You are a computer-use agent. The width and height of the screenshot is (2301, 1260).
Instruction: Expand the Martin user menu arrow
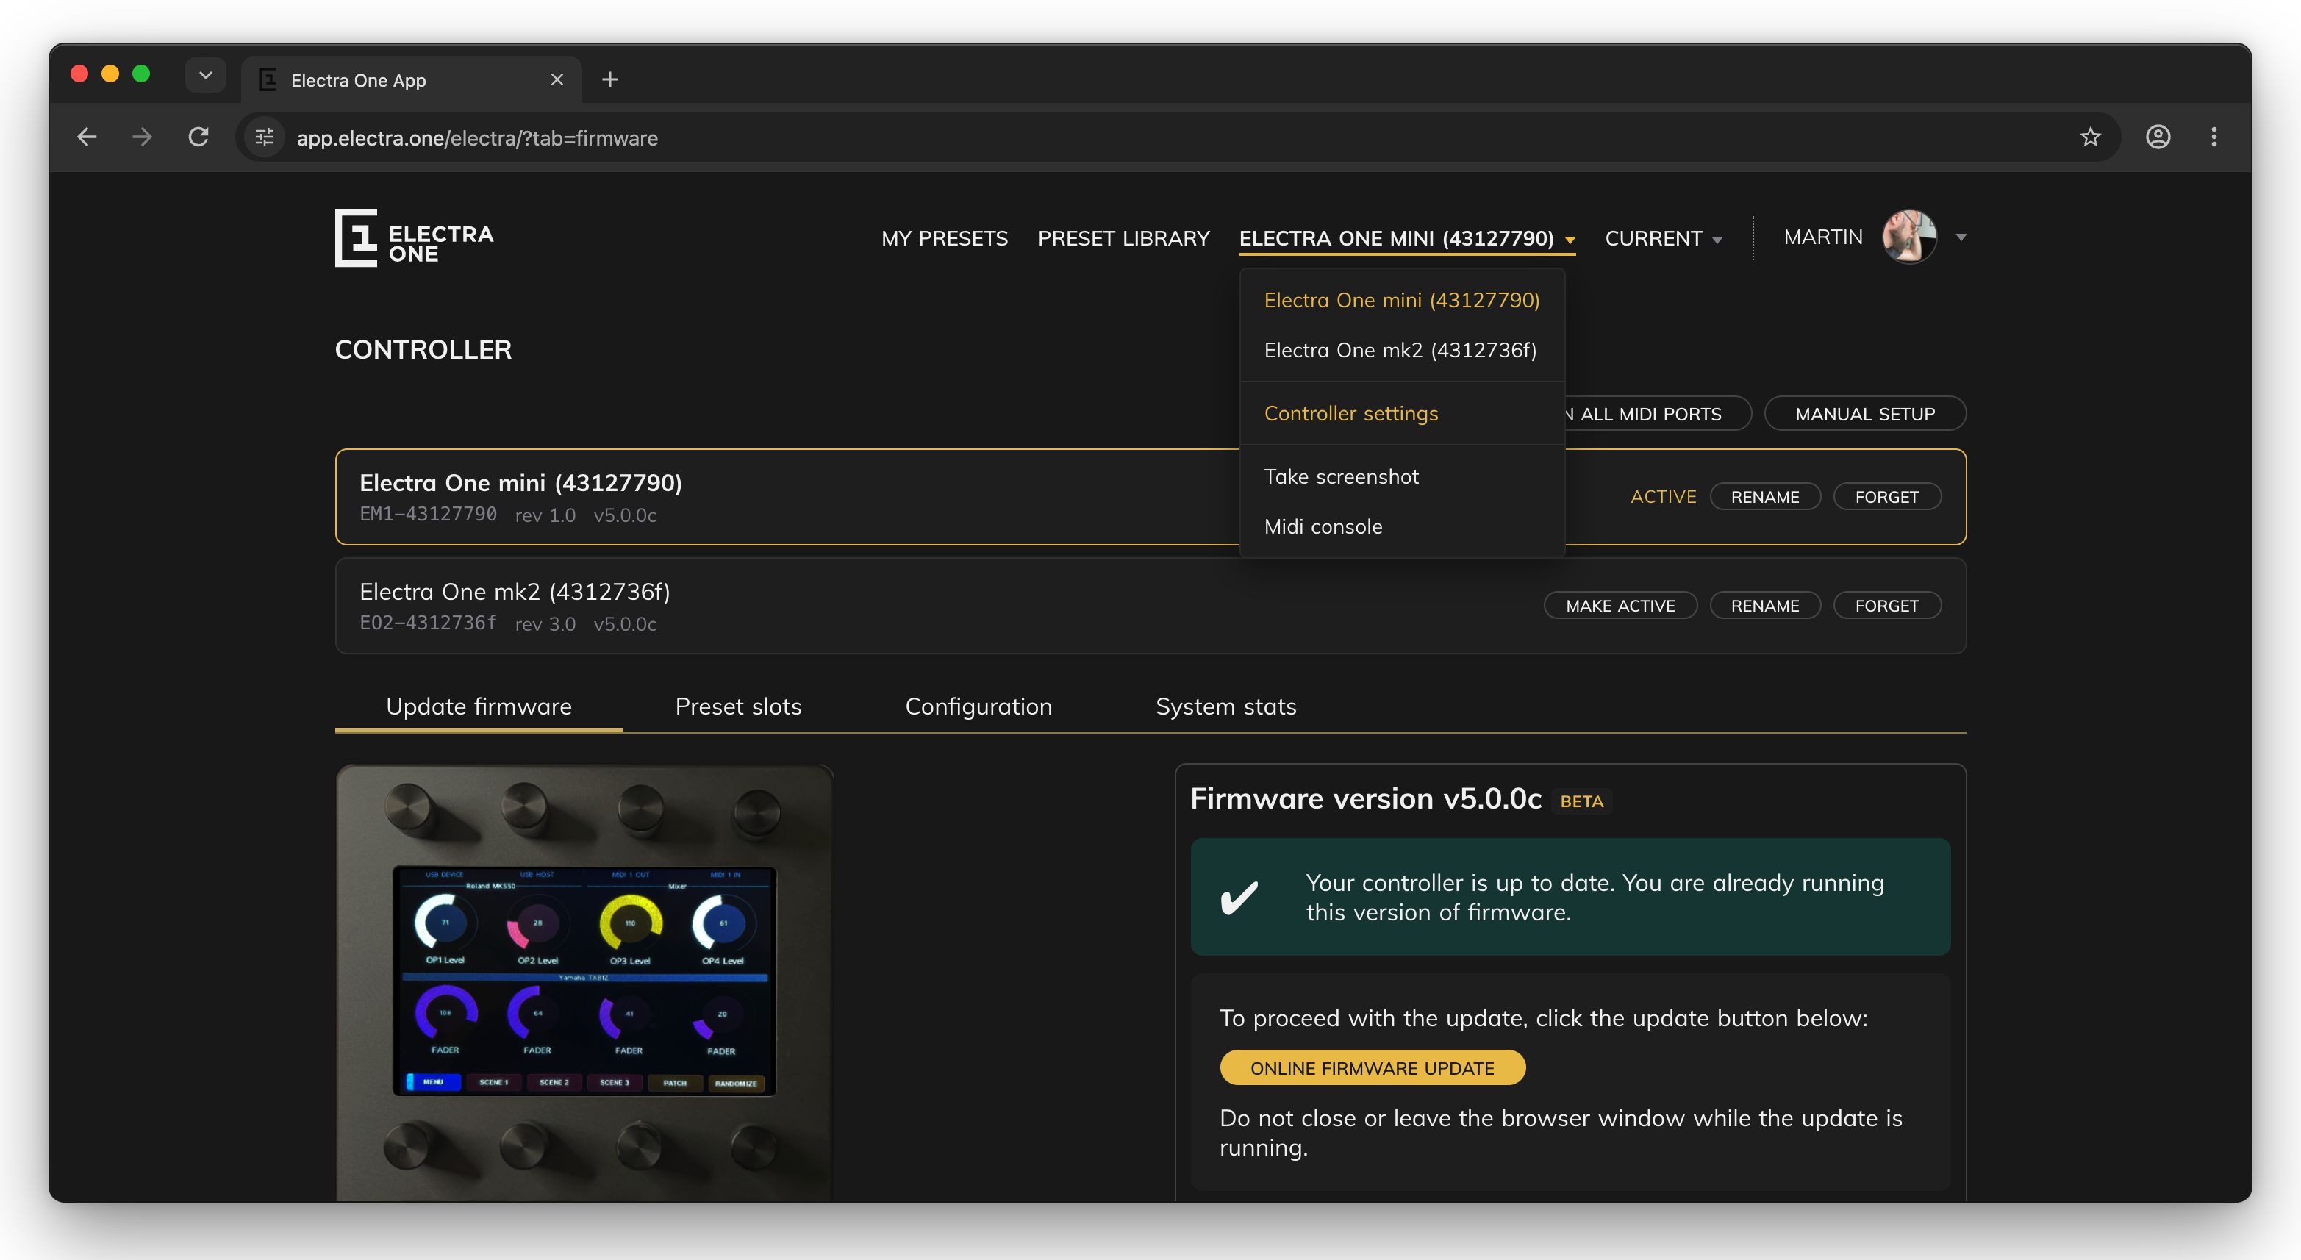[1961, 237]
